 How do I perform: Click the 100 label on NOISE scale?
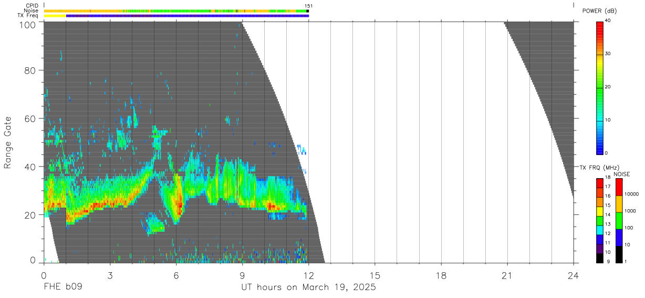629,228
